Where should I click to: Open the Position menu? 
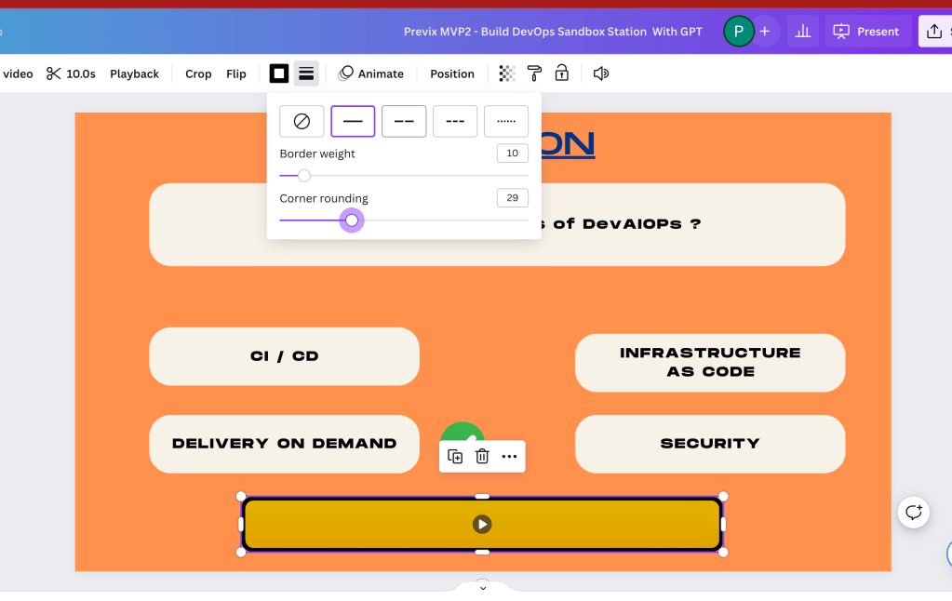coord(451,73)
